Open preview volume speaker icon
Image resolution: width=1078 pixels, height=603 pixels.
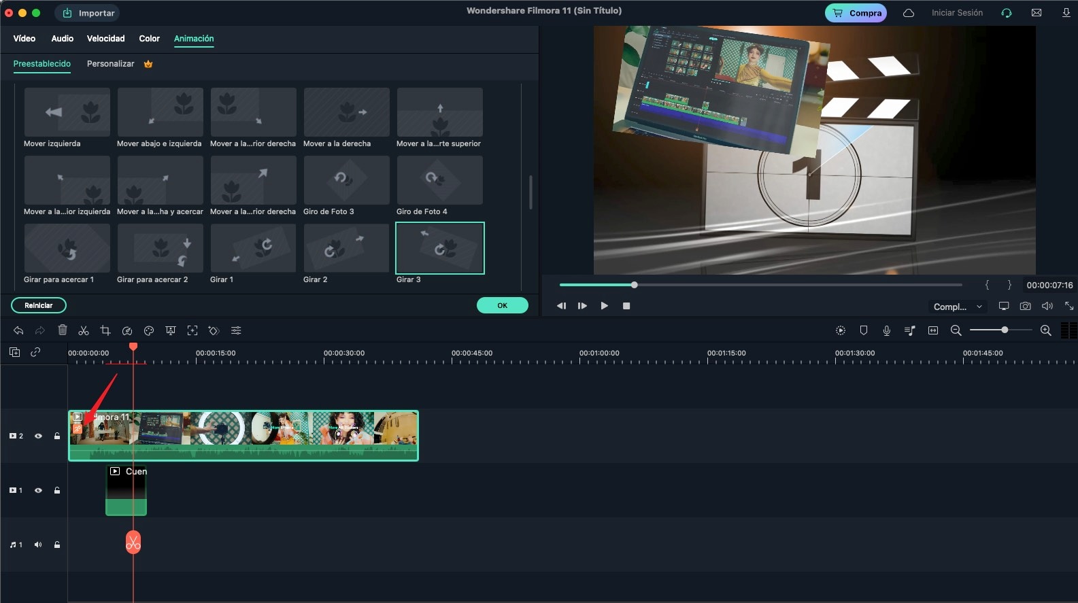click(1047, 306)
